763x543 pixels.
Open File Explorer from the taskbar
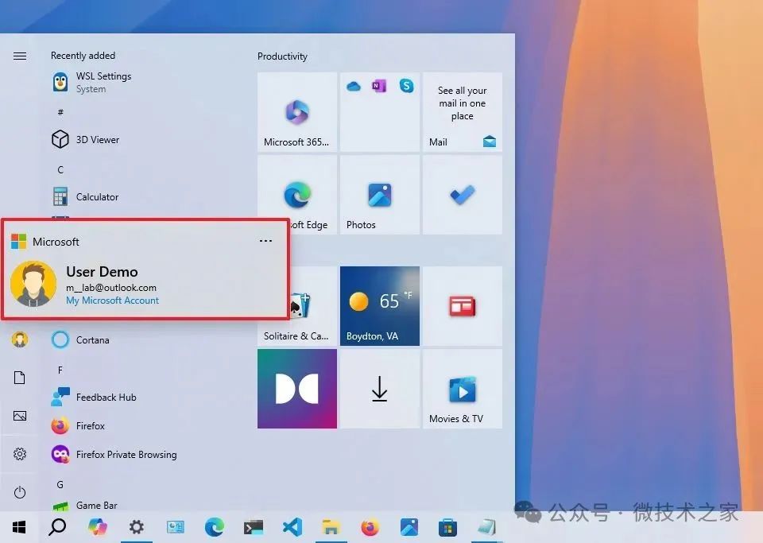point(331,527)
